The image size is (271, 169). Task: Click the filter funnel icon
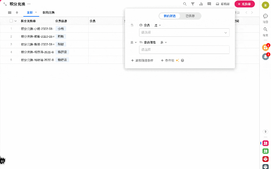[x=193, y=4]
